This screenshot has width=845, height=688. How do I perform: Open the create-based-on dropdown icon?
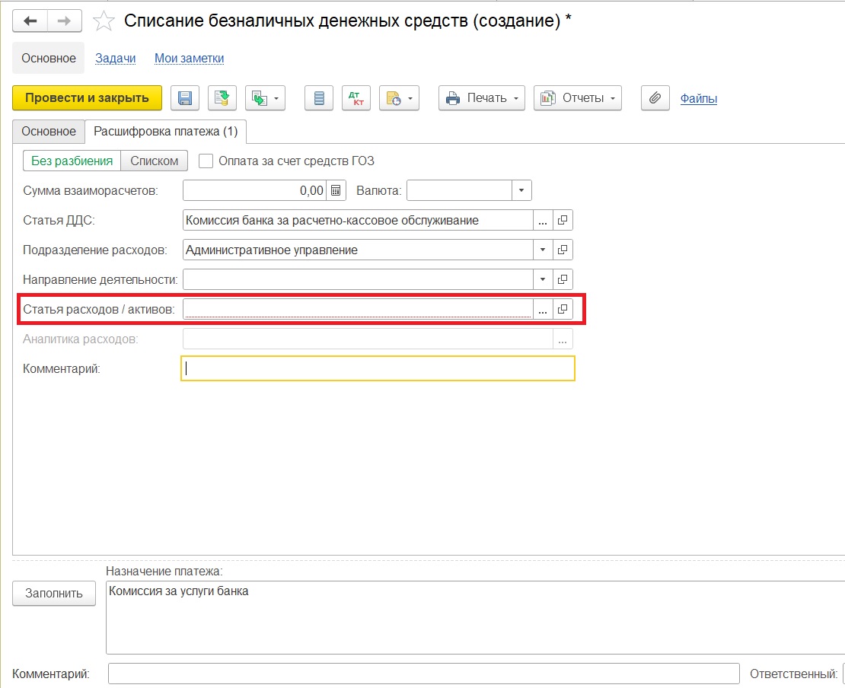pyautogui.click(x=265, y=98)
